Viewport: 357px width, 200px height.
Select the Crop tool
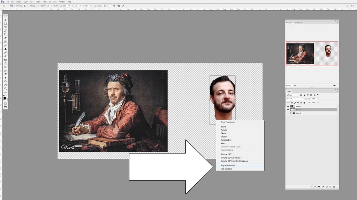[6, 34]
